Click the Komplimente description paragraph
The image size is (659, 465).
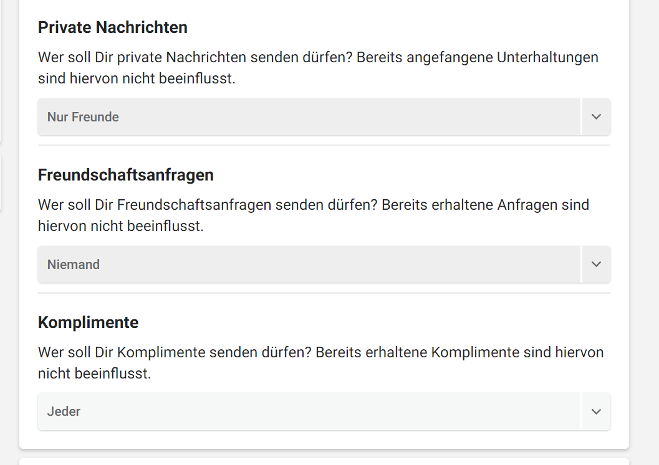coord(320,362)
